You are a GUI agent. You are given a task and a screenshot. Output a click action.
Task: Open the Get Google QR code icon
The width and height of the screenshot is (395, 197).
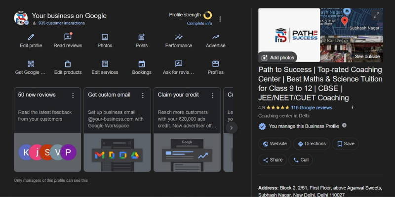coord(31,64)
